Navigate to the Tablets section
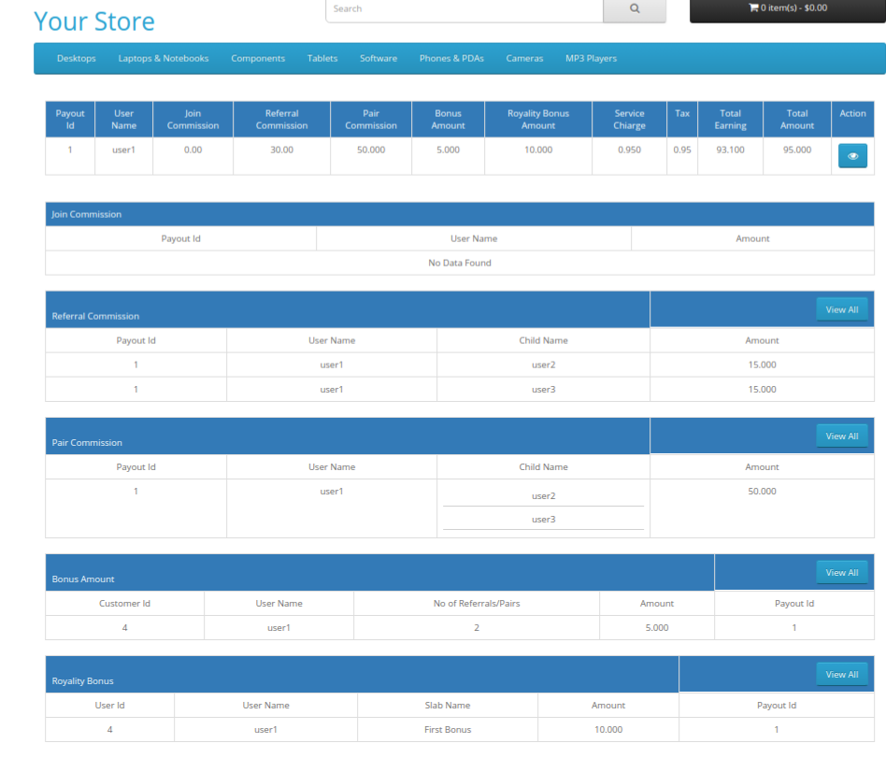The image size is (886, 772). [x=322, y=58]
